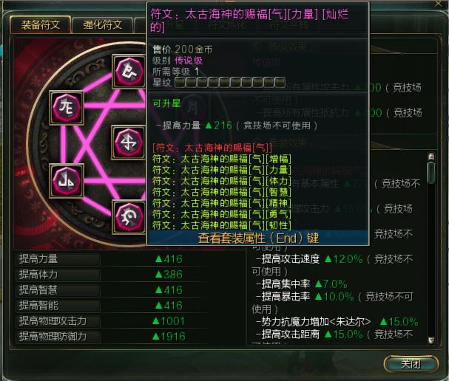Select the 提高智慧 stat row
The width and height of the screenshot is (449, 381).
[112, 290]
